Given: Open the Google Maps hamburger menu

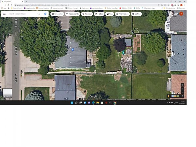Looking at the screenshot, I should (x=4, y=14).
